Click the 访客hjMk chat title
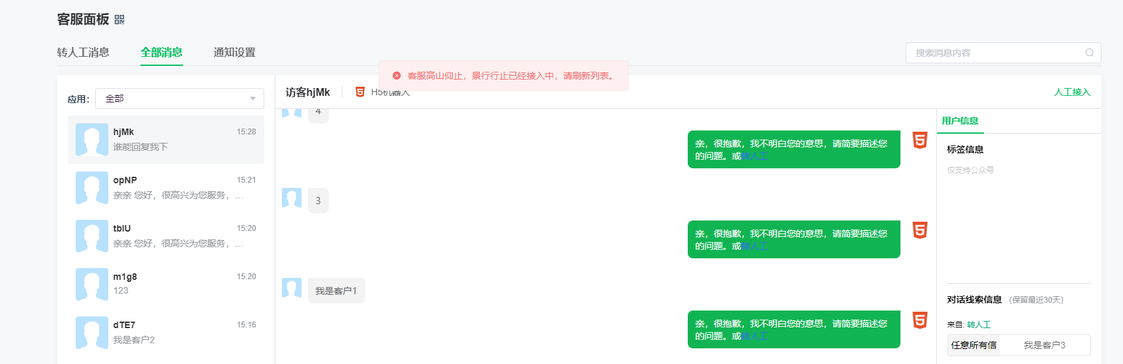 pyautogui.click(x=307, y=92)
